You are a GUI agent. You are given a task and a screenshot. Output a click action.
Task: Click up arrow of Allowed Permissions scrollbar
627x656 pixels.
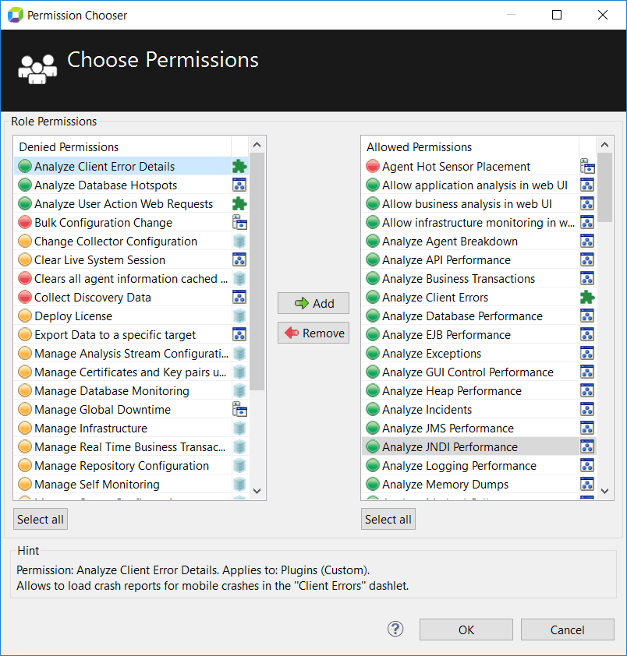(x=605, y=145)
